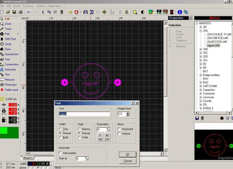This screenshot has width=233, height=169.
Task: Set orientation with 270° button
Action: pos(107,139)
